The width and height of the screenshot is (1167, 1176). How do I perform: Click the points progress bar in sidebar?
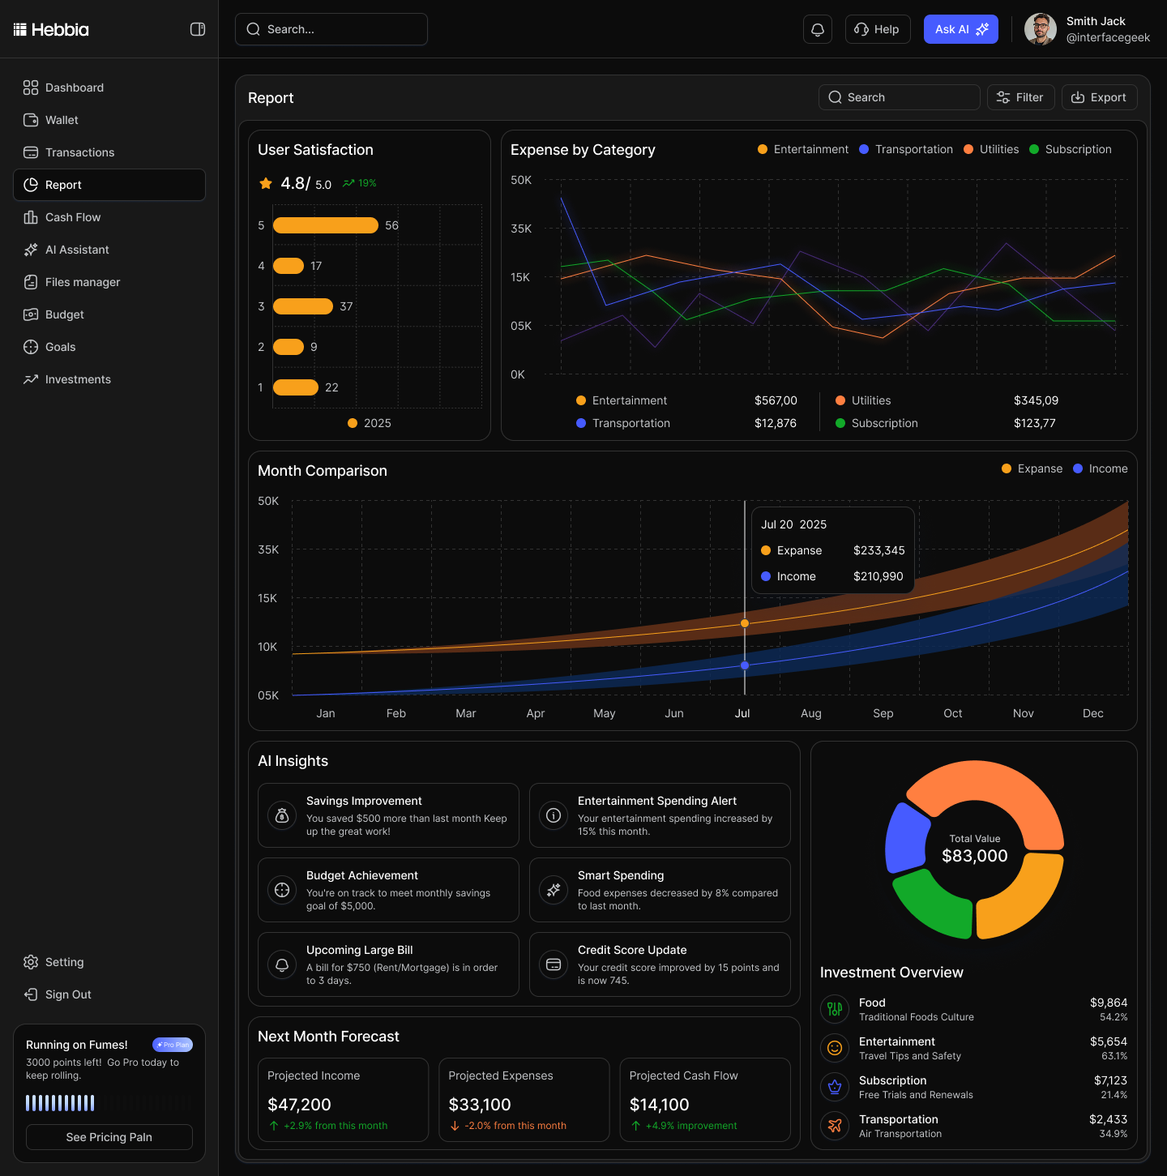[60, 1103]
